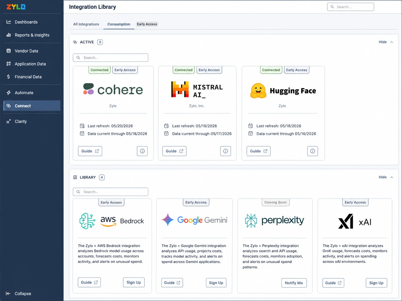
Task: Click the Library section book icon
Action: click(x=75, y=177)
